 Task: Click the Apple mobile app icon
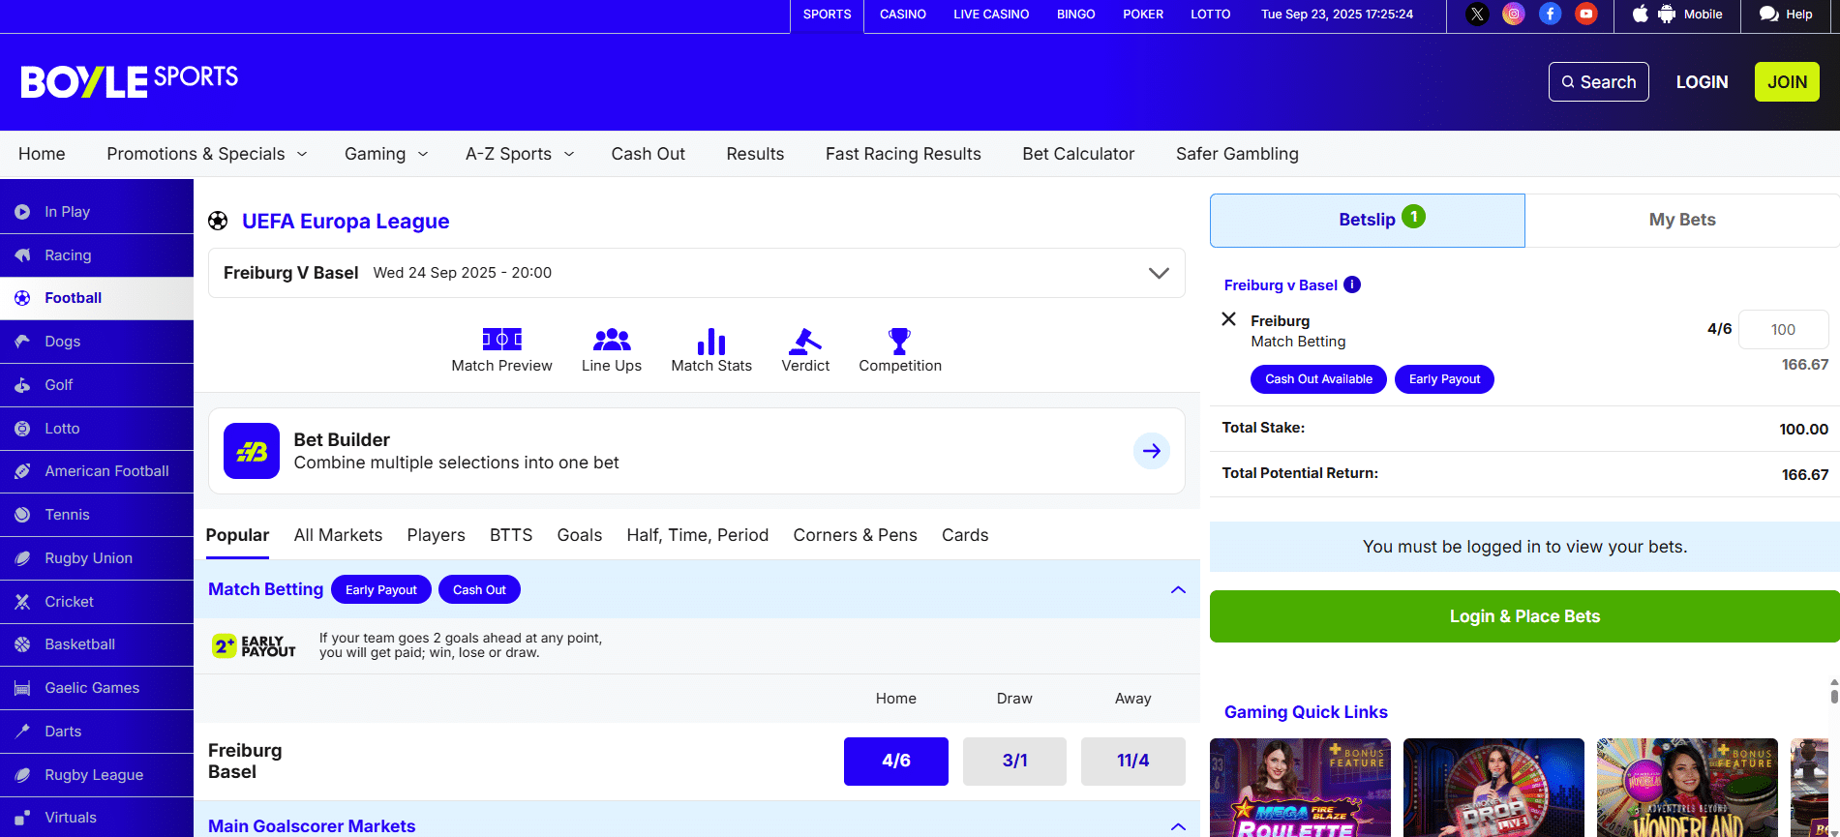point(1640,15)
